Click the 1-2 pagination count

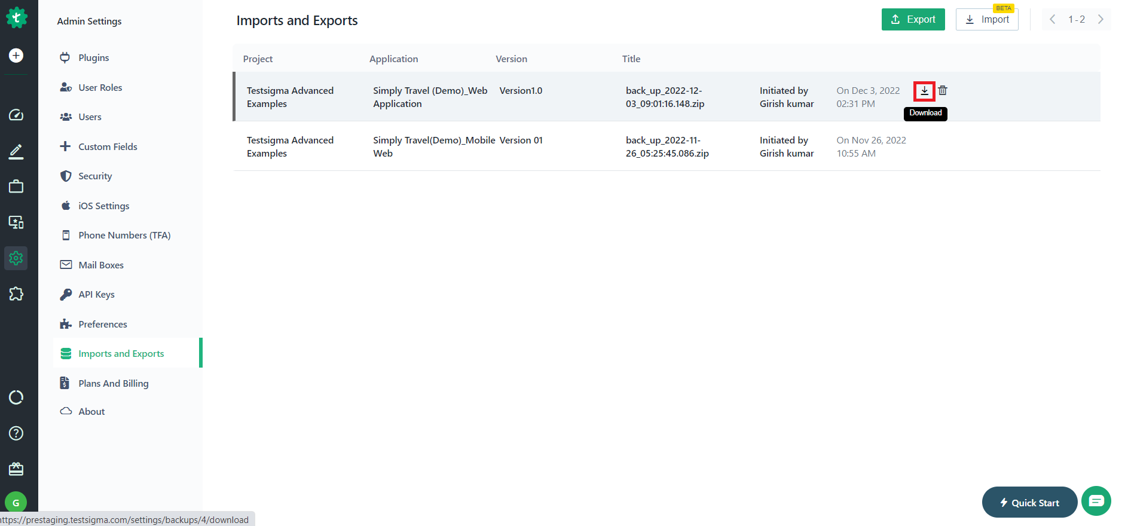click(x=1077, y=19)
